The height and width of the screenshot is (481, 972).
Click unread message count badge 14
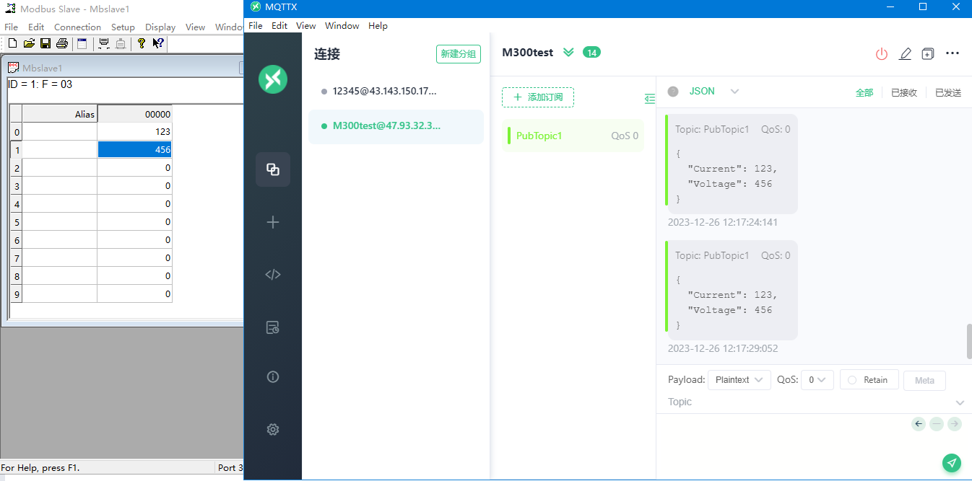(591, 52)
